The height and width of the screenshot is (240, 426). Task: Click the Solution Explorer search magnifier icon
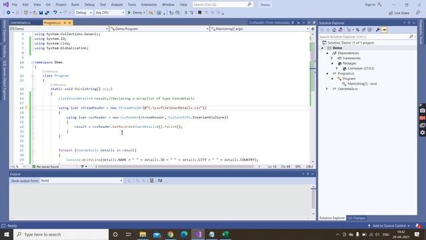[x=411, y=37]
